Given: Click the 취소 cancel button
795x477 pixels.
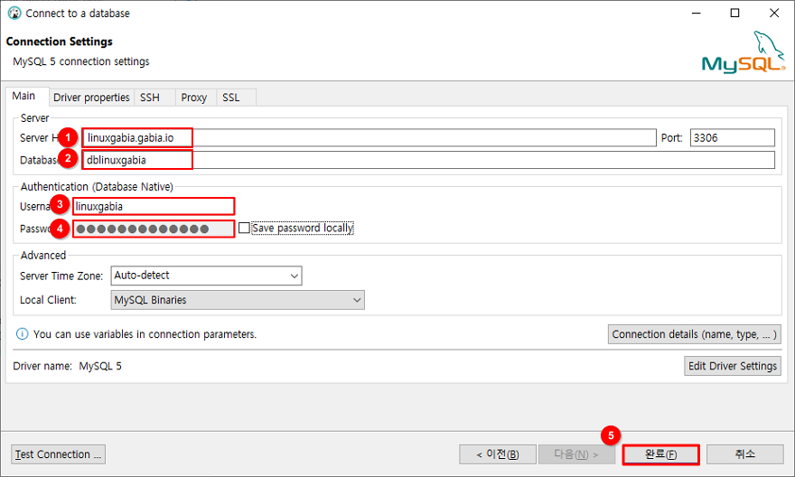Looking at the screenshot, I should pos(744,454).
